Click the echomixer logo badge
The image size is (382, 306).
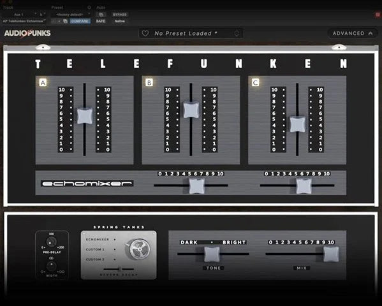[x=87, y=184]
